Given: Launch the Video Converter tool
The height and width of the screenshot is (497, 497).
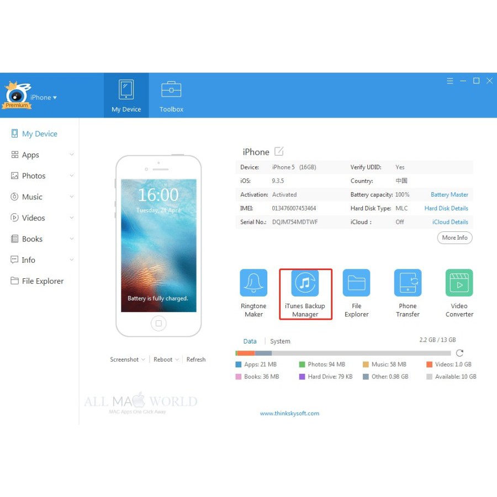Looking at the screenshot, I should click(x=459, y=293).
